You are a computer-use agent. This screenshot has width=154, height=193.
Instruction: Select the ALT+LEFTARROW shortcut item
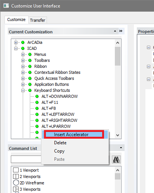pos(58,114)
